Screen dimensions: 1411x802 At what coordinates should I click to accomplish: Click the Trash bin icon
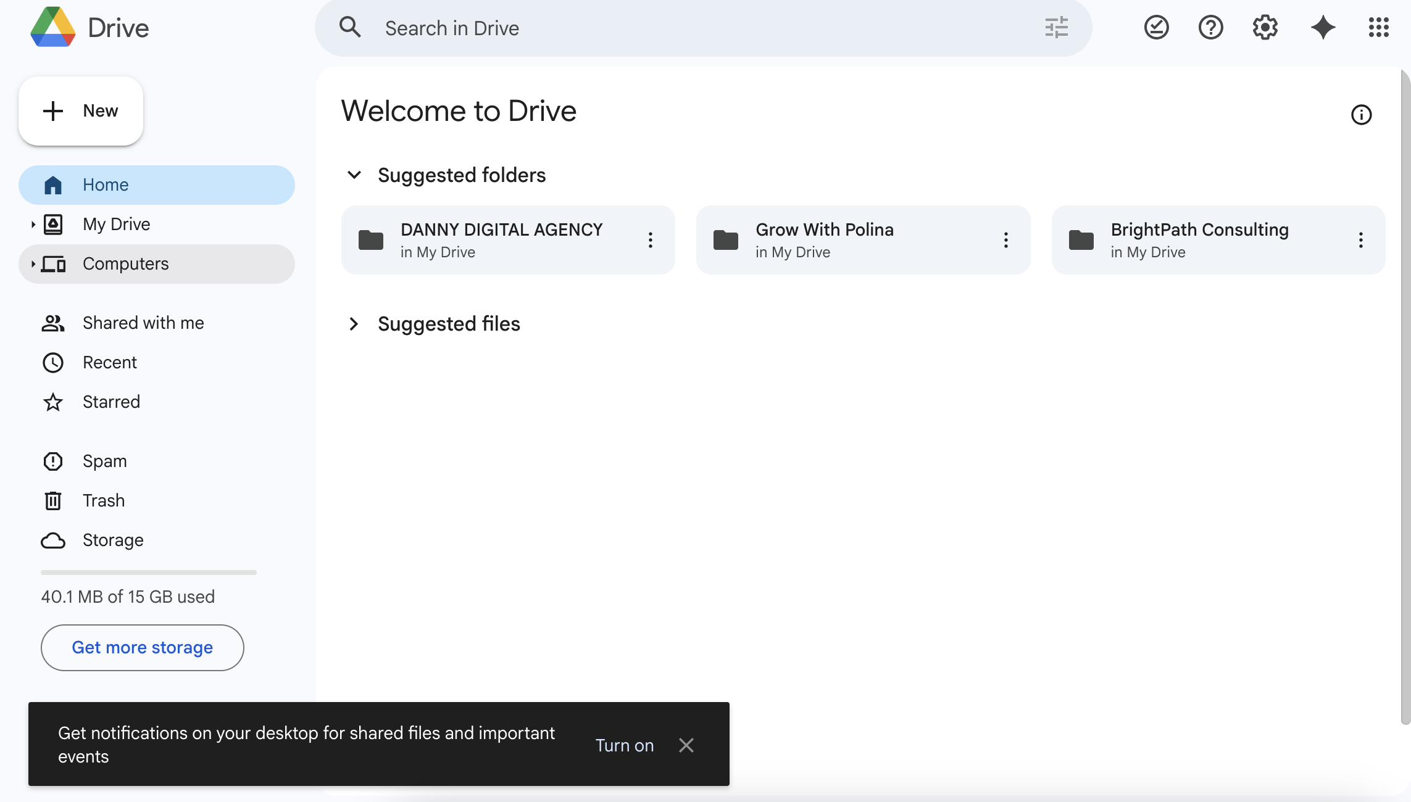(53, 501)
